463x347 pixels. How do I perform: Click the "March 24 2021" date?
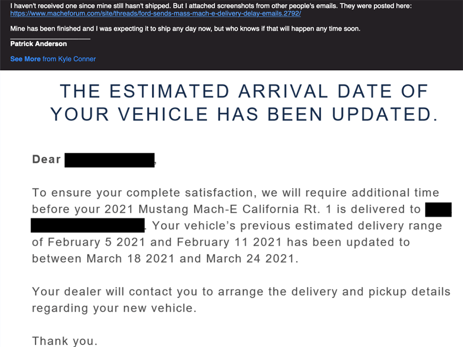251,259
